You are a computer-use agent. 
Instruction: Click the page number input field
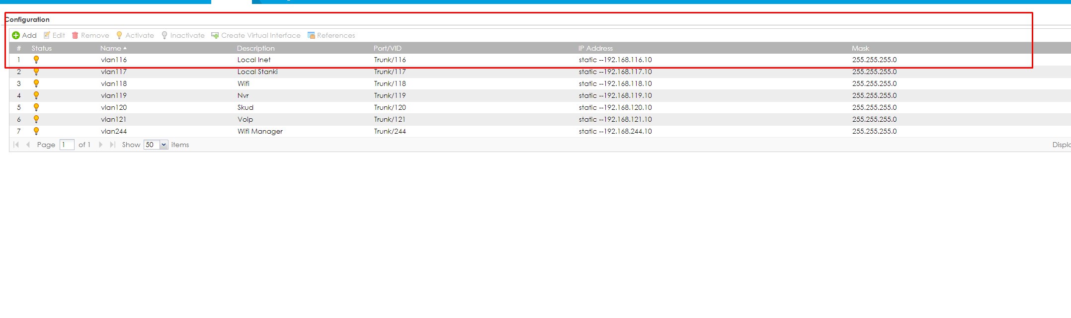coord(67,145)
